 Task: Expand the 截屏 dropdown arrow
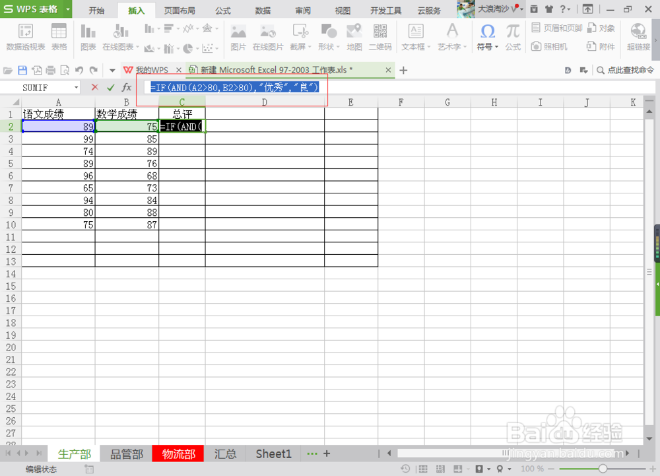[x=310, y=47]
